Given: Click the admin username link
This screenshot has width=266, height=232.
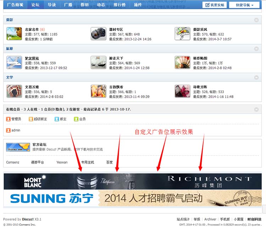Looking at the screenshot, I should pos(16,130).
